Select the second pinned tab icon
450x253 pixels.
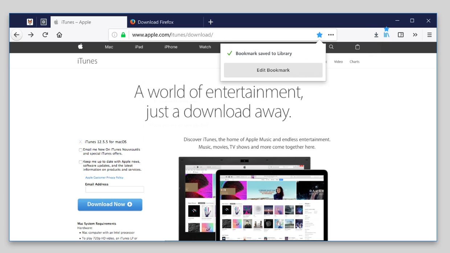click(x=44, y=22)
